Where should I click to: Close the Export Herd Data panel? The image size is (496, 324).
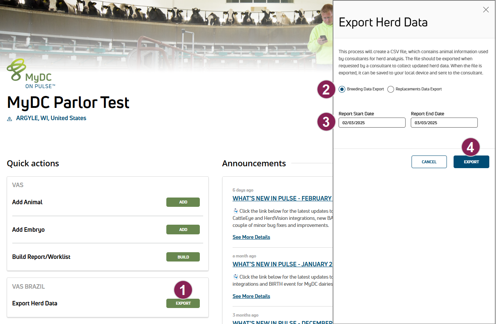486,10
